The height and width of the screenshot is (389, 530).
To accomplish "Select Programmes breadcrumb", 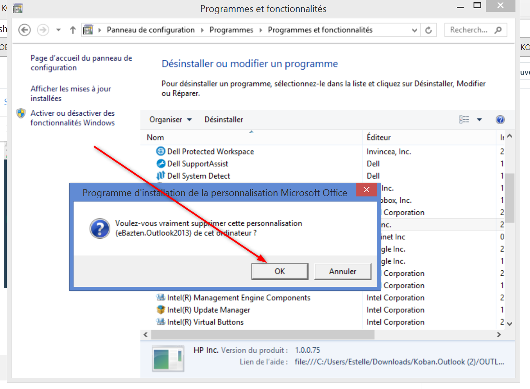I will pyautogui.click(x=231, y=30).
